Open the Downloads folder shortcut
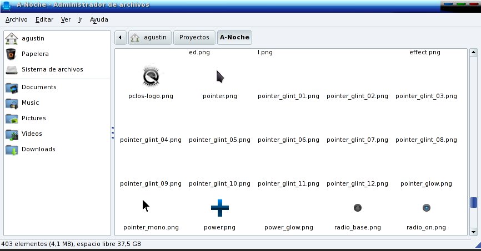The height and width of the screenshot is (251, 481). coord(38,150)
